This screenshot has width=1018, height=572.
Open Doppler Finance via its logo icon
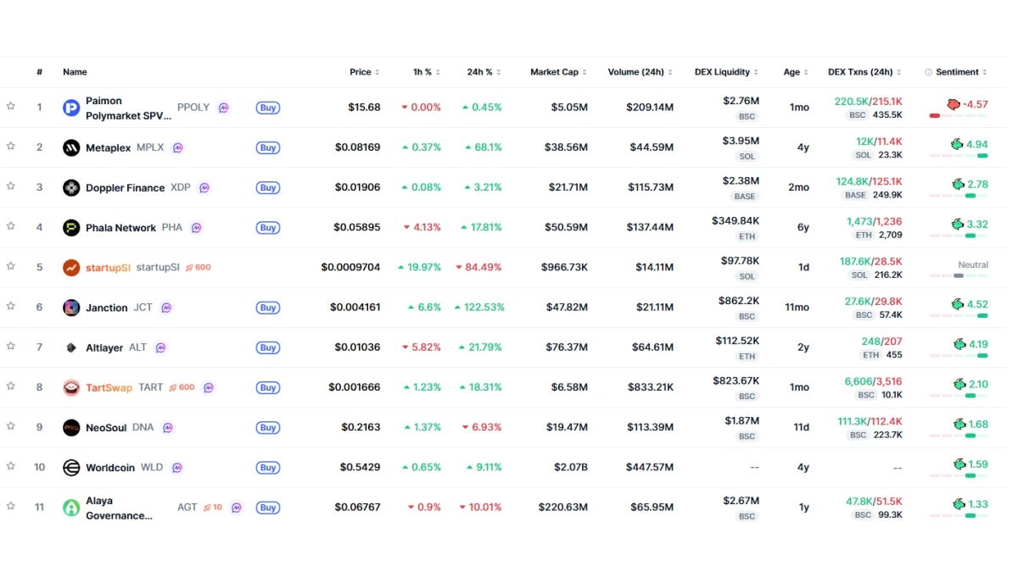pos(71,187)
